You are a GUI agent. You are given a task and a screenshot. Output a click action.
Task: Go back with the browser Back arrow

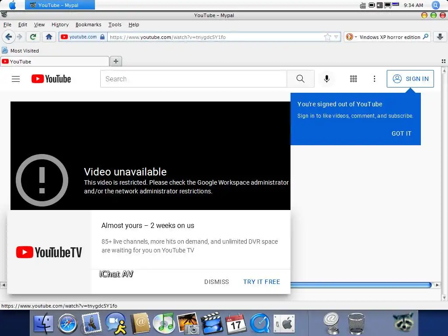tap(9, 37)
